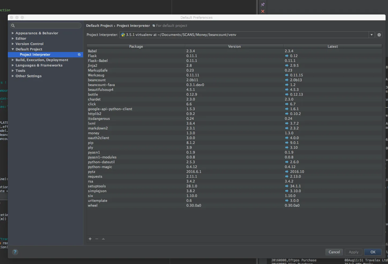Select the requests package row
The height and width of the screenshot is (264, 388).
pyautogui.click(x=234, y=176)
